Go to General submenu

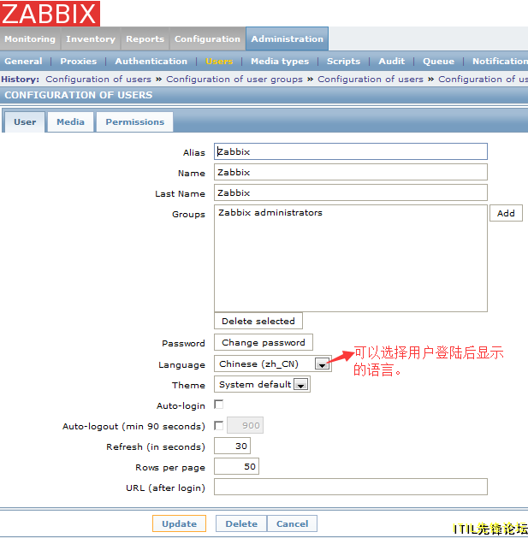point(23,61)
